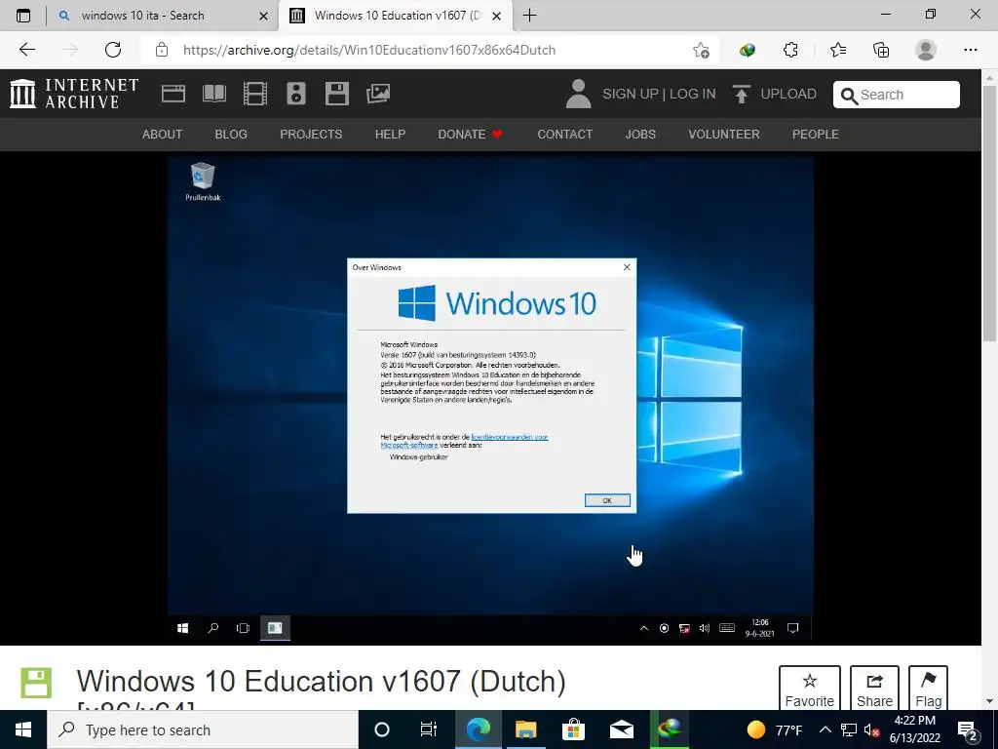Screen dimensions: 998x749
Task: Open weather widget showing 77°F
Action: pyautogui.click(x=775, y=729)
